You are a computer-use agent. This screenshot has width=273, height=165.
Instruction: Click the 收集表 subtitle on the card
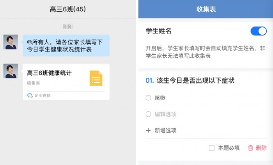(34, 83)
